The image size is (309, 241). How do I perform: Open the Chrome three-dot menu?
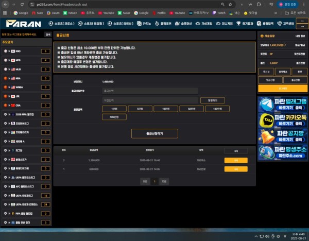click(x=304, y=4)
